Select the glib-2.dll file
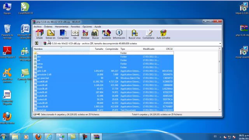The height and width of the screenshot is (140, 249). point(103,71)
